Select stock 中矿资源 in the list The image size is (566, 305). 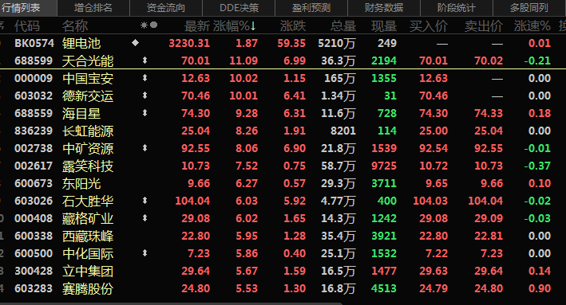pyautogui.click(x=88, y=148)
